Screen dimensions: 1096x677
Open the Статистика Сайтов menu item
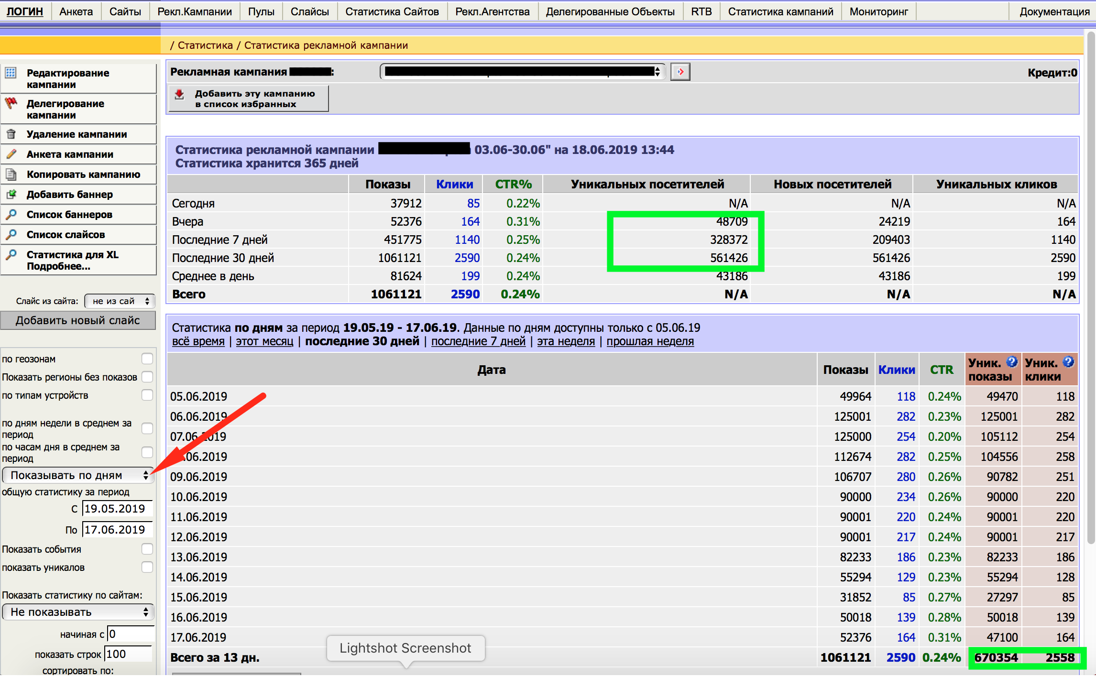(x=392, y=11)
